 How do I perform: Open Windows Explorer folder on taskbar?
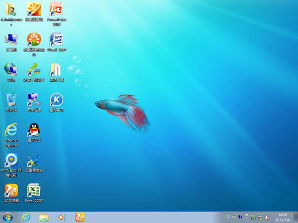coord(44,217)
